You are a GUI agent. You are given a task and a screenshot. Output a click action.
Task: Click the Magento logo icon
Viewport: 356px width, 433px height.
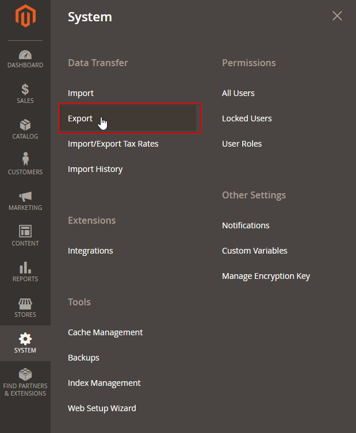[x=25, y=17]
